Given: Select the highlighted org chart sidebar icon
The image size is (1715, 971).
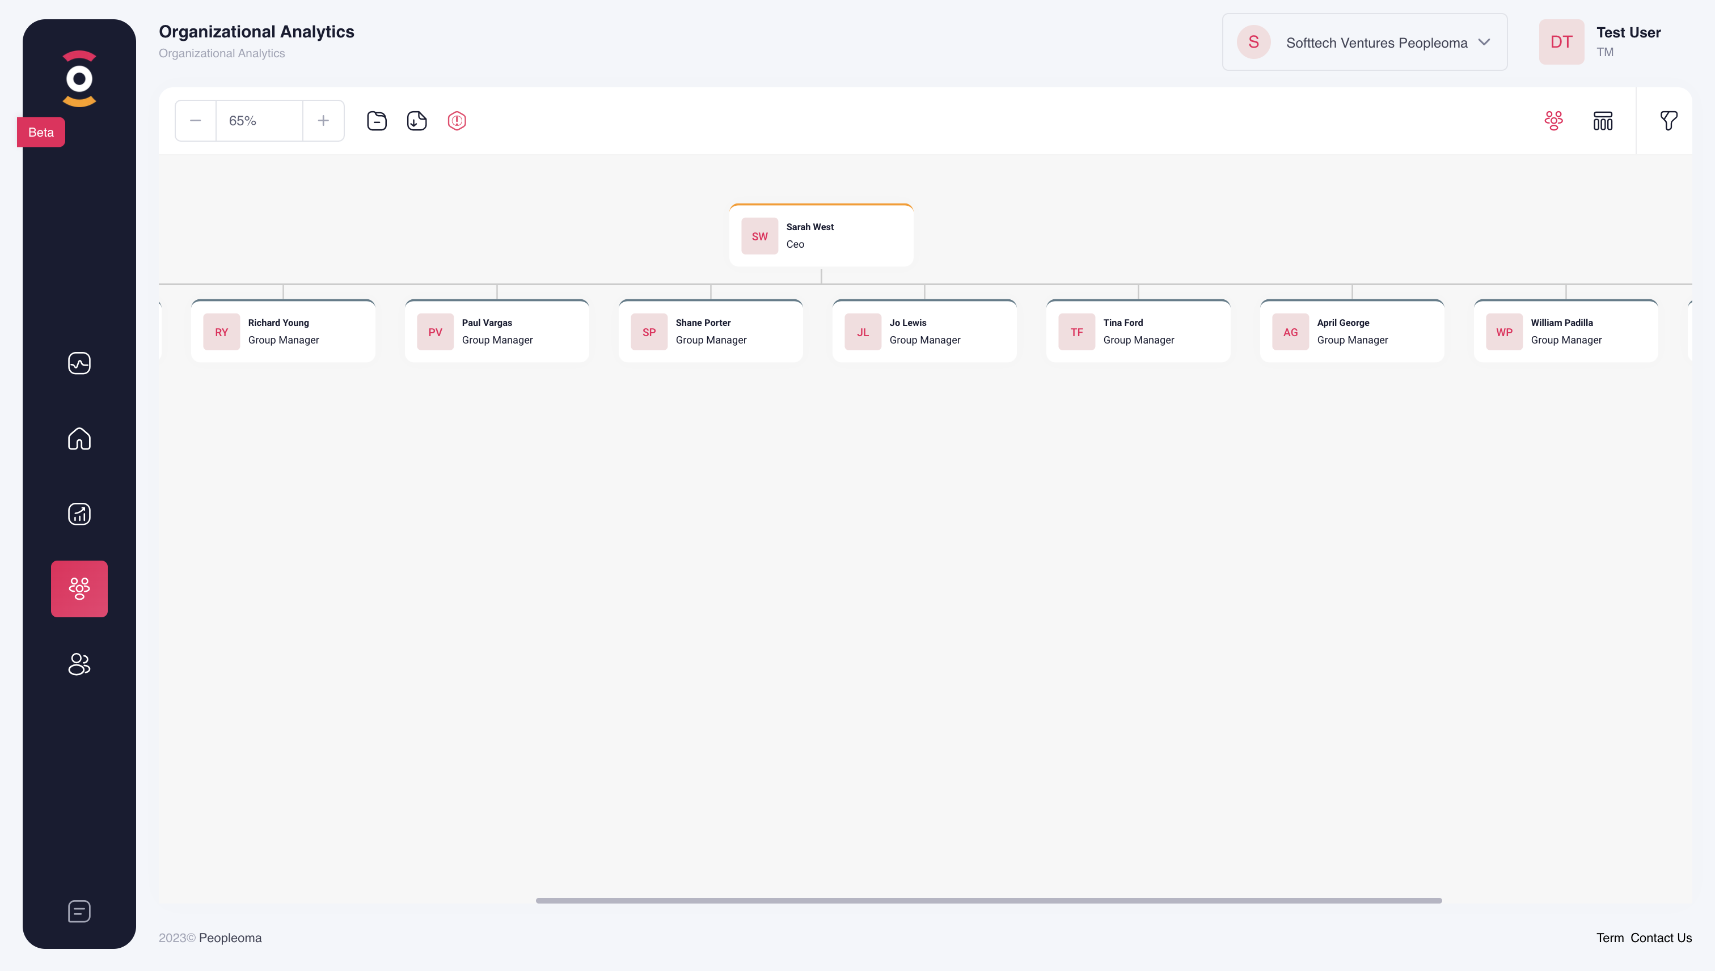Looking at the screenshot, I should pos(79,588).
